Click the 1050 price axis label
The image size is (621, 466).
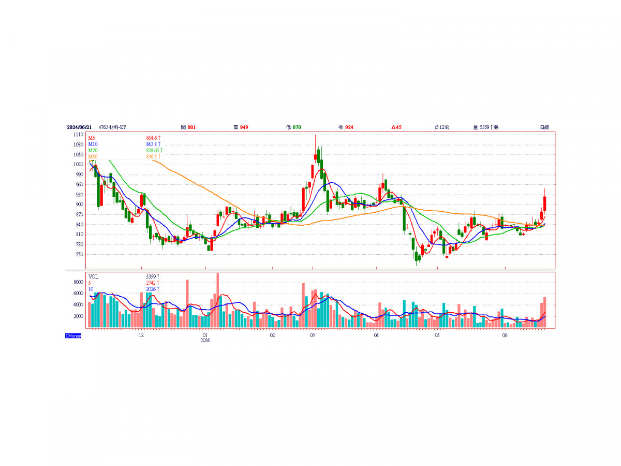(79, 154)
